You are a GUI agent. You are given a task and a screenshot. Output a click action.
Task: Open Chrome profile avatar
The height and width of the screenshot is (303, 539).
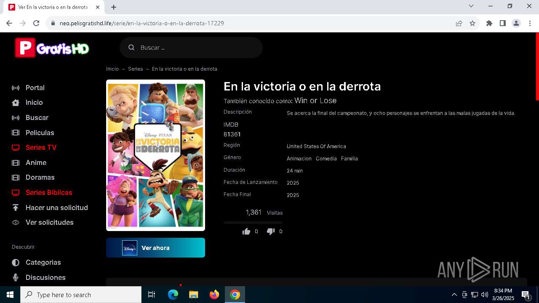tap(516, 23)
